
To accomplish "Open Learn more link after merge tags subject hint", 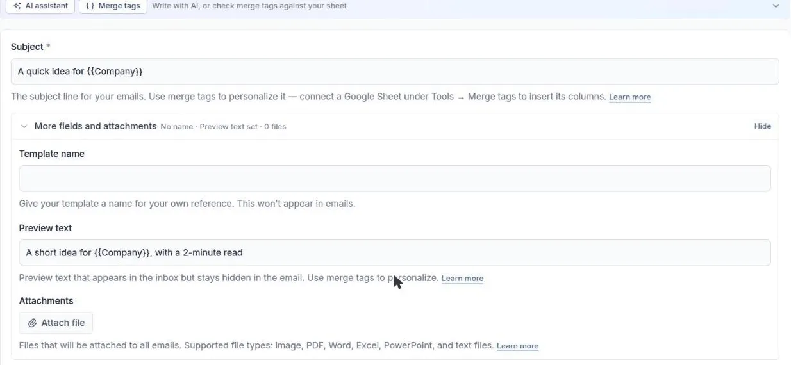I will pyautogui.click(x=629, y=97).
